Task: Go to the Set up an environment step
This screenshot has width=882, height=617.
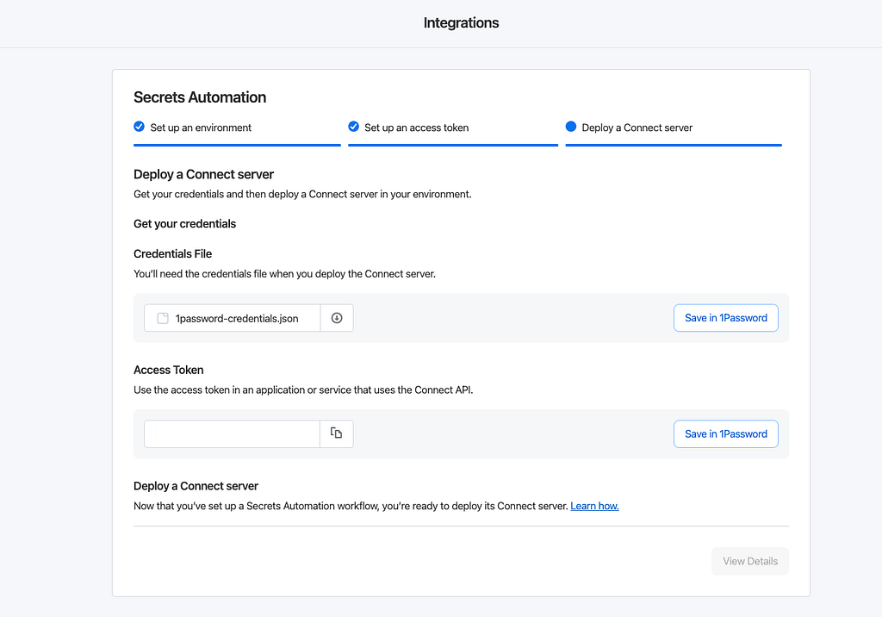Action: [x=201, y=128]
